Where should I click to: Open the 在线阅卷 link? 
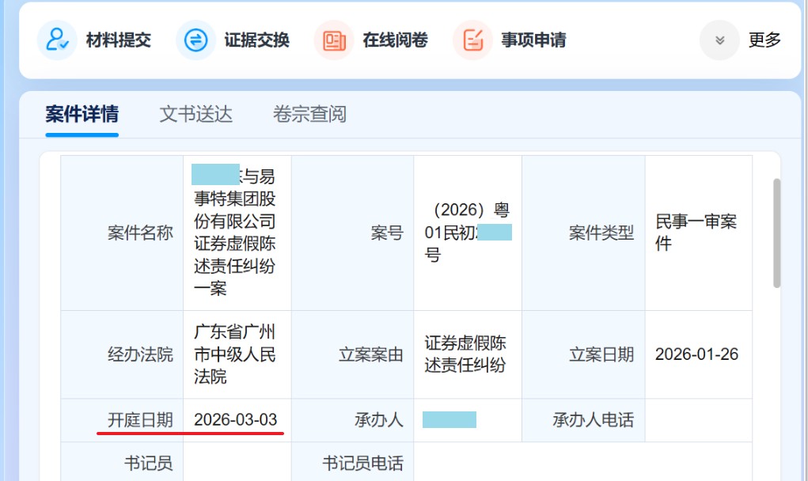395,40
